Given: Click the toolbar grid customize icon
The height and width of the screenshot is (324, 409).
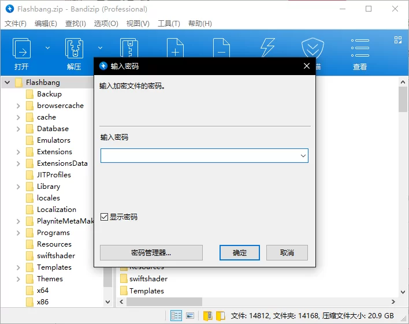Looking at the screenshot, I should coord(398,40).
